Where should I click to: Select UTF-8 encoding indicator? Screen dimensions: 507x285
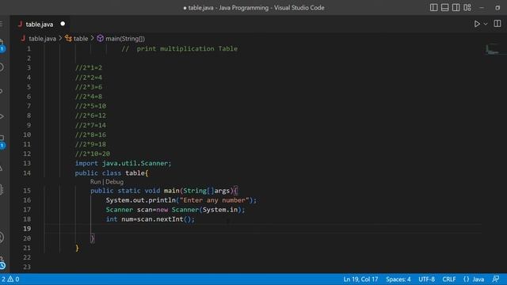(x=426, y=279)
